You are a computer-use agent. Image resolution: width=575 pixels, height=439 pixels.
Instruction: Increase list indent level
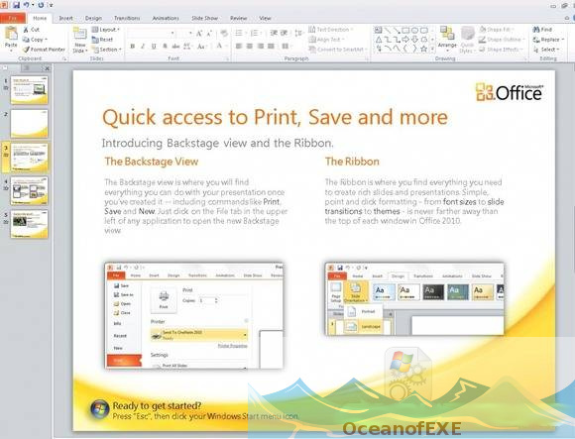click(x=284, y=34)
